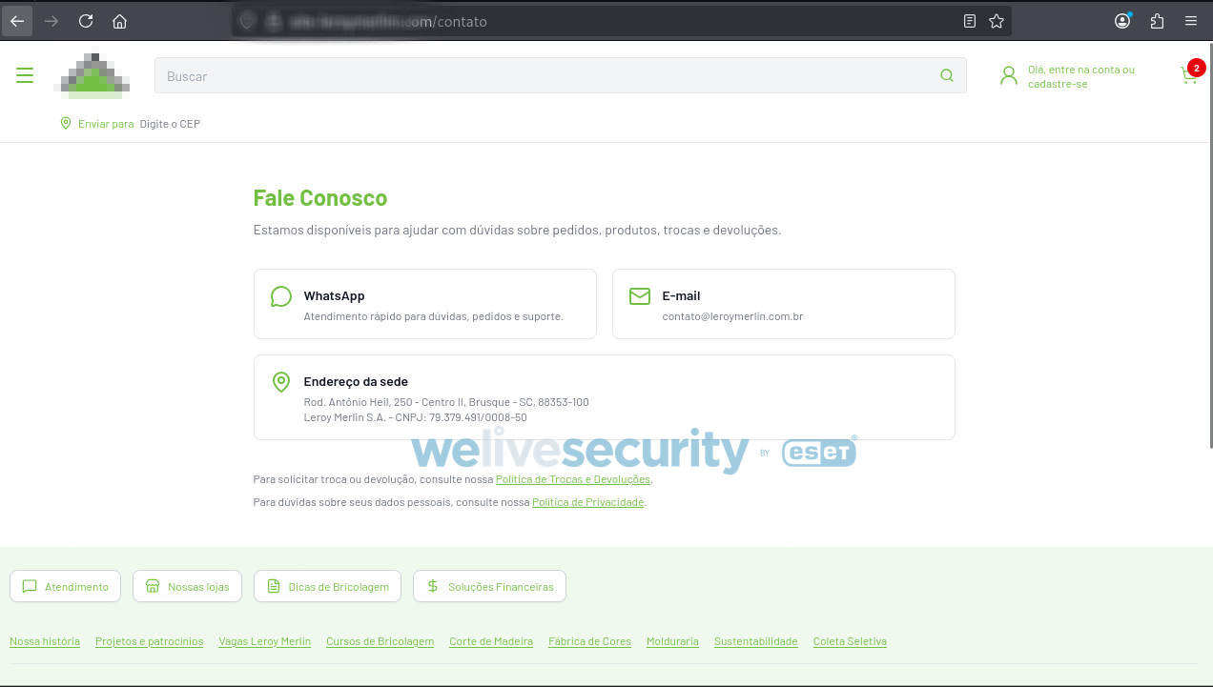
Task: Click the Endereço da sede pin icon
Action: pyautogui.click(x=281, y=382)
